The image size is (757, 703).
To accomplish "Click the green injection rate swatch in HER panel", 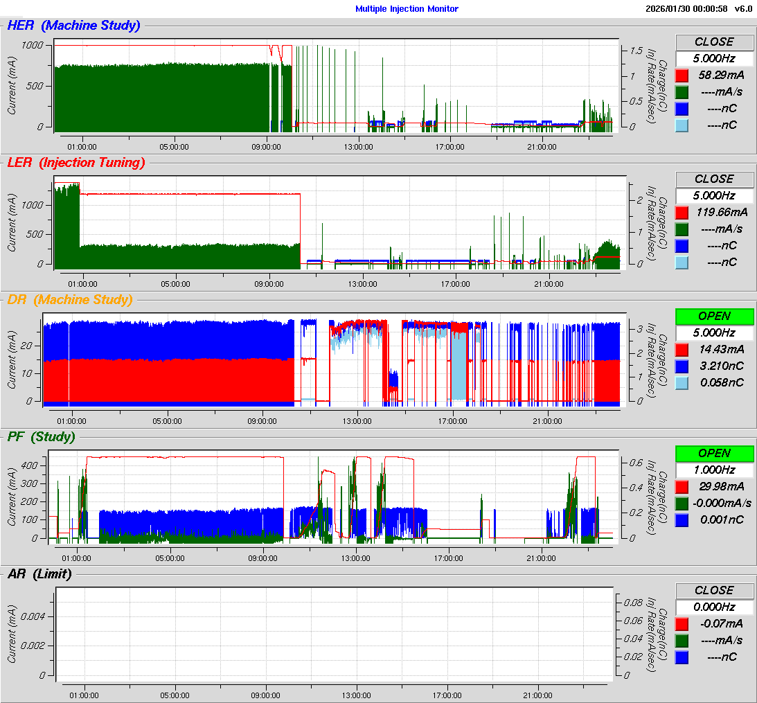I will pyautogui.click(x=682, y=91).
